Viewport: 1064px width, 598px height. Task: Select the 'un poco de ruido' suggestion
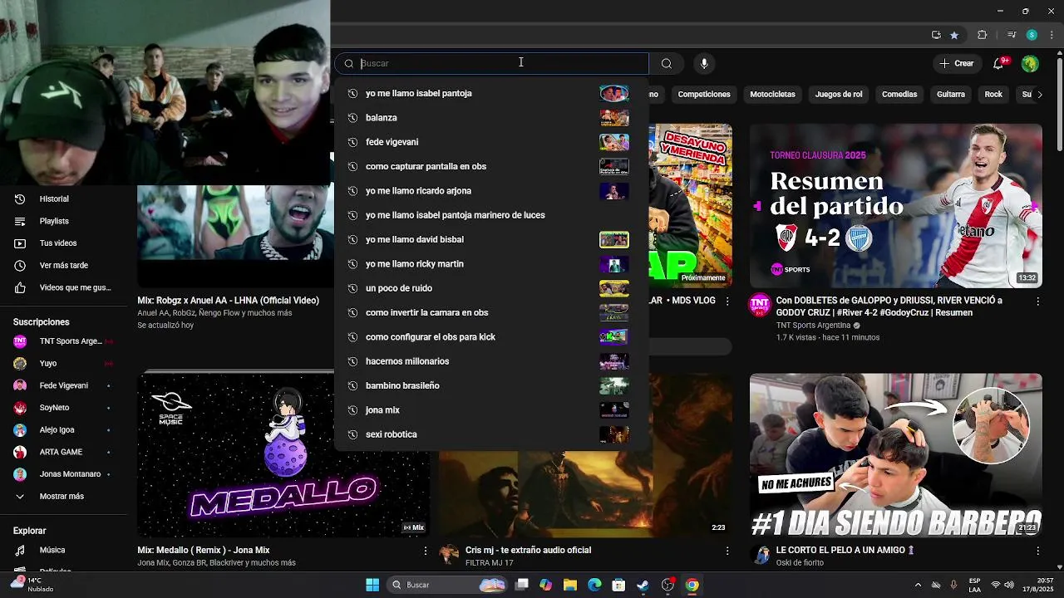pyautogui.click(x=491, y=288)
